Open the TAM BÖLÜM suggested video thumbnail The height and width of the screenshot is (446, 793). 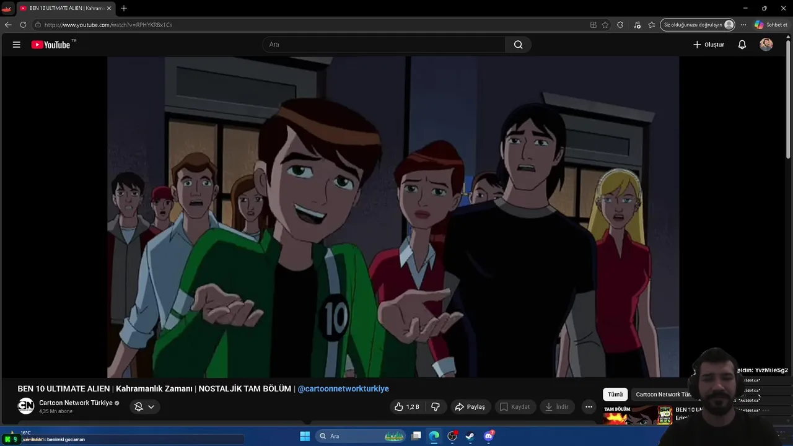(638, 415)
